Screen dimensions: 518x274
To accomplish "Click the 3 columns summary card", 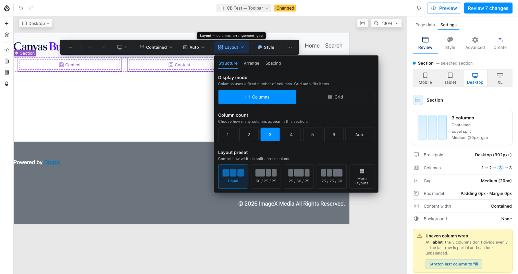I will pyautogui.click(x=463, y=128).
